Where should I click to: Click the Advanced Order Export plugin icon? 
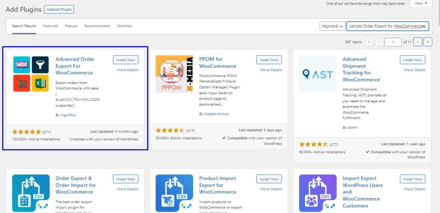click(31, 74)
